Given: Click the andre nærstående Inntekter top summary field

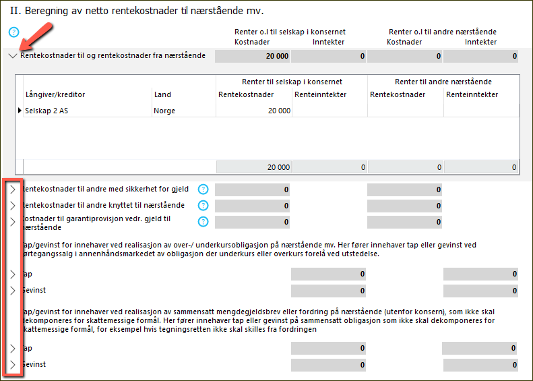Looking at the screenshot, I should click(x=480, y=56).
